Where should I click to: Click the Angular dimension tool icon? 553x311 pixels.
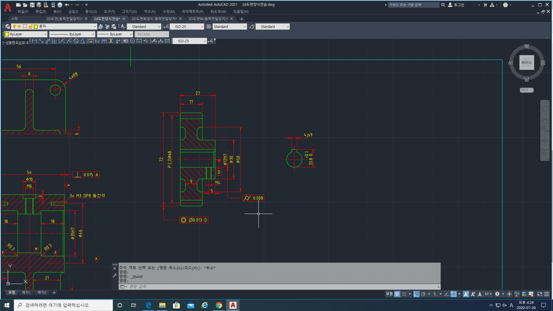pos(82,41)
